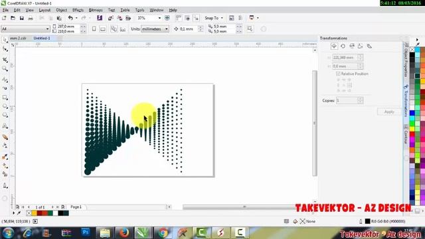This screenshot has height=239, width=425.
Task: Open Position tab in Transformations docker
Action: pyautogui.click(x=334, y=46)
